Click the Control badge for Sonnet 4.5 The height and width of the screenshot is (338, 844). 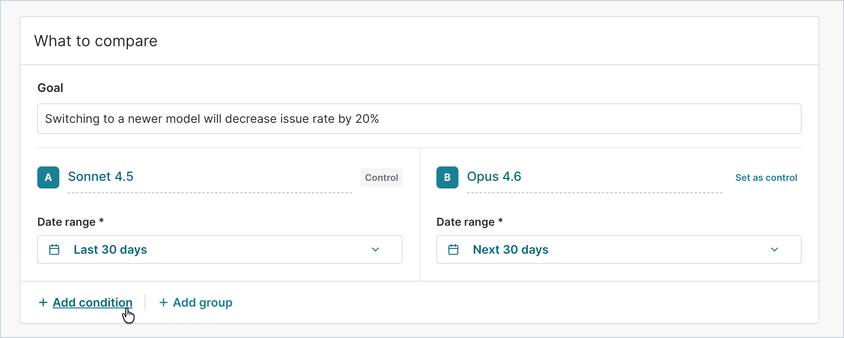[381, 177]
